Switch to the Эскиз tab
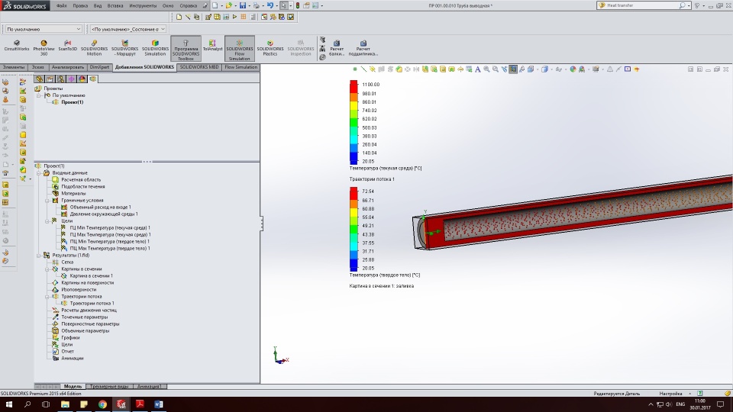733x412 pixels. 38,67
